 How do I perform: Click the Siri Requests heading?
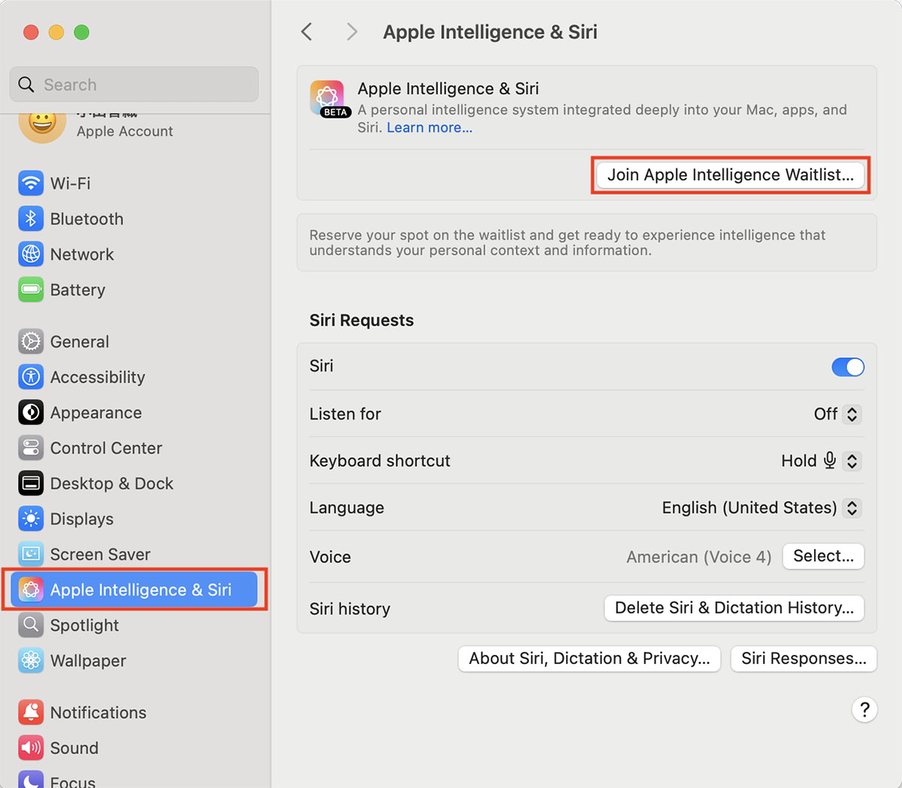click(x=362, y=320)
